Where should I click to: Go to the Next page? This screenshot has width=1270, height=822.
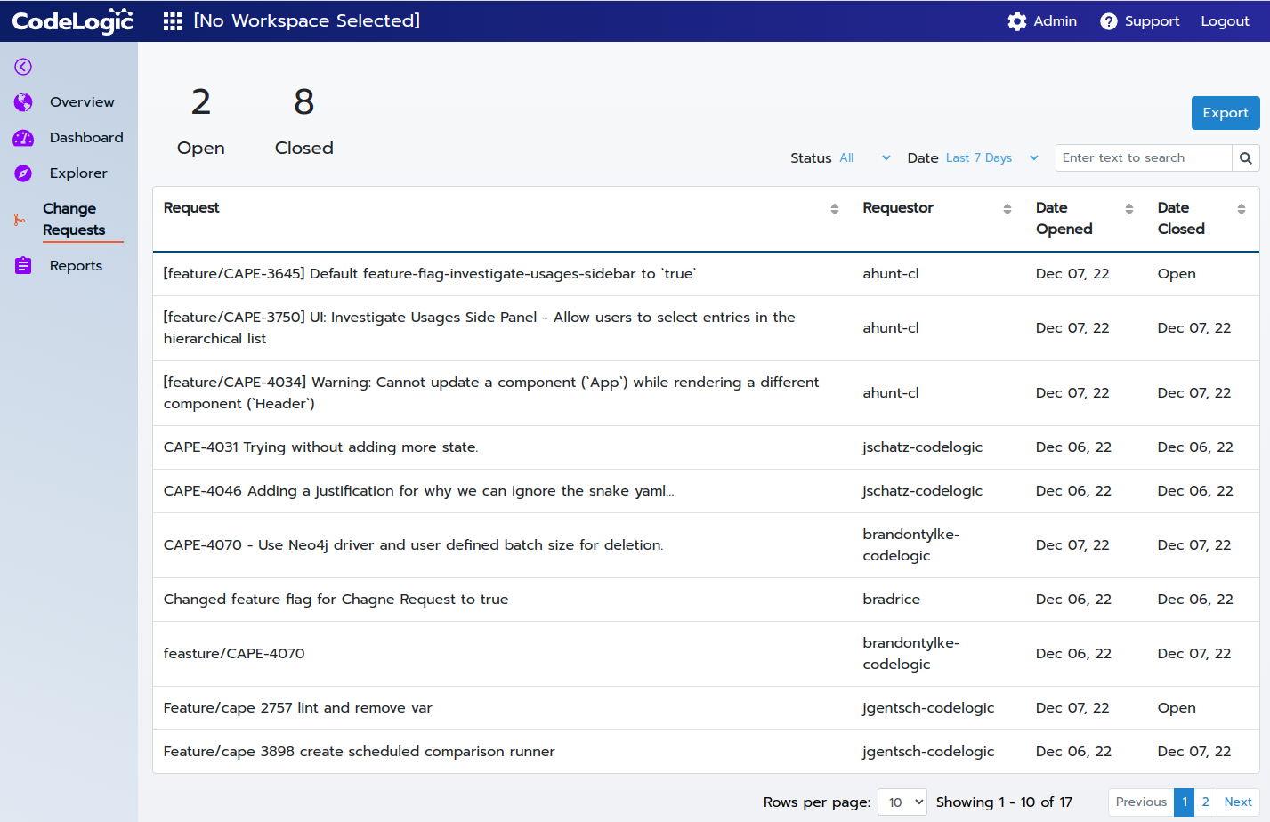[1238, 802]
